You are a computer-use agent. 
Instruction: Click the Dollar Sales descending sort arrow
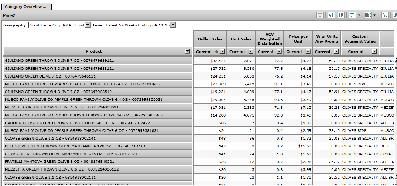coord(217,52)
